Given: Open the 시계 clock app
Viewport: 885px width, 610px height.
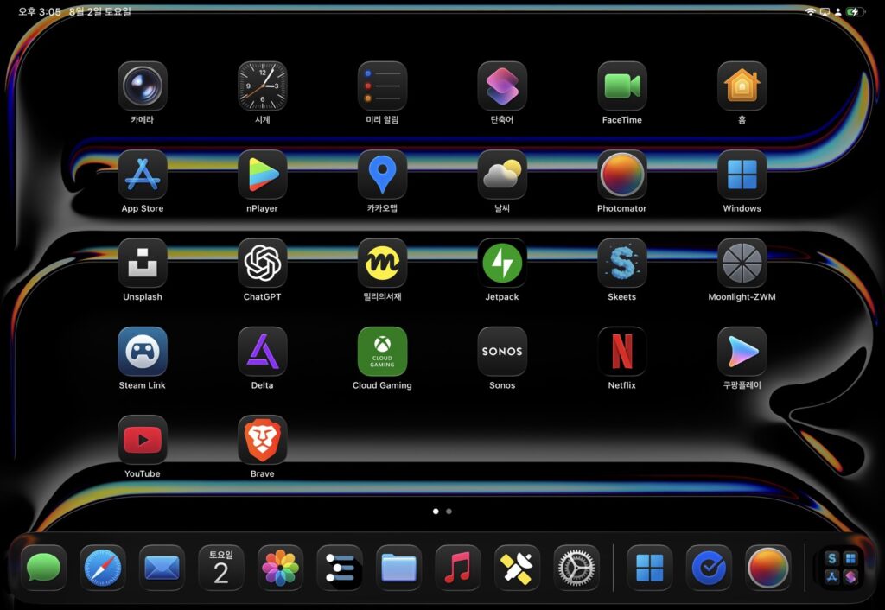Looking at the screenshot, I should click(263, 86).
